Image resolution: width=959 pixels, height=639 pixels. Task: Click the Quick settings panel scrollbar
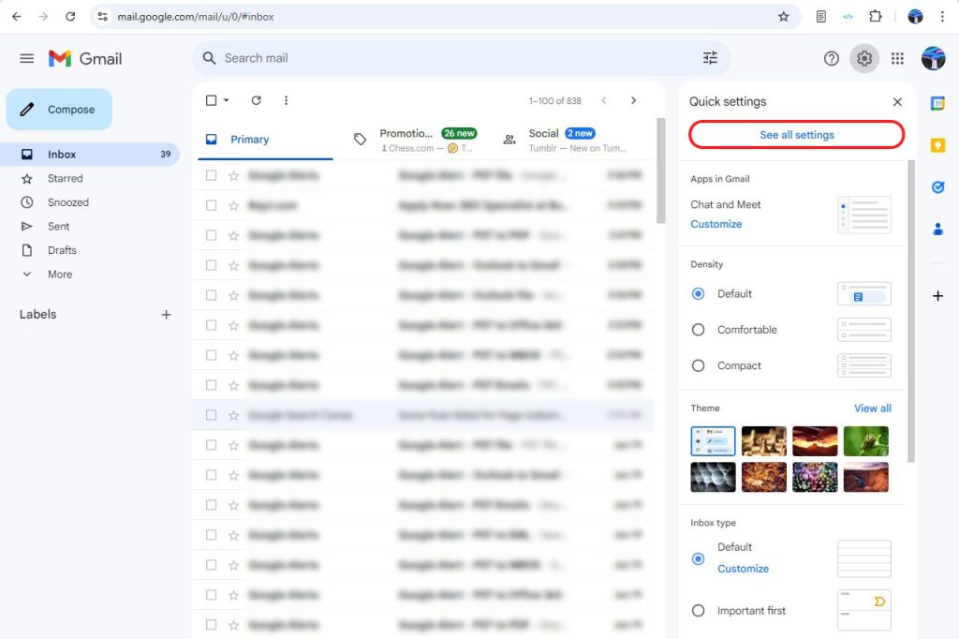click(911, 311)
